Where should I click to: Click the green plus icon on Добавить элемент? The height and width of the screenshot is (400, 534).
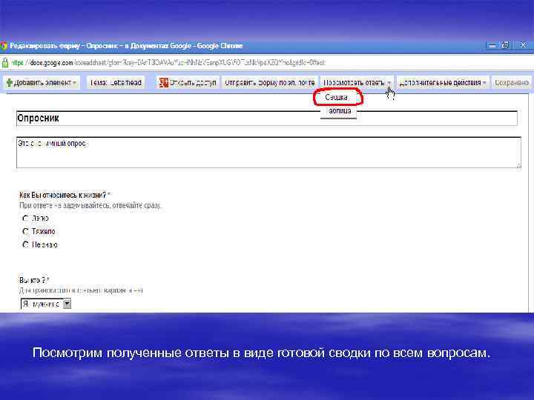(x=9, y=83)
